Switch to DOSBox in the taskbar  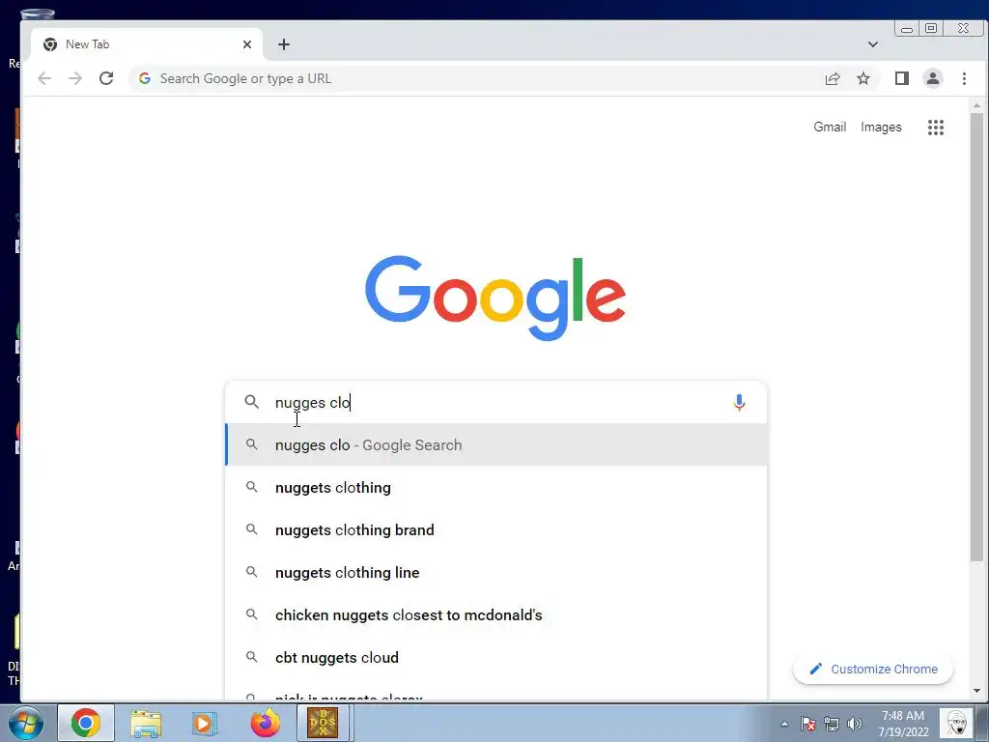tap(323, 723)
